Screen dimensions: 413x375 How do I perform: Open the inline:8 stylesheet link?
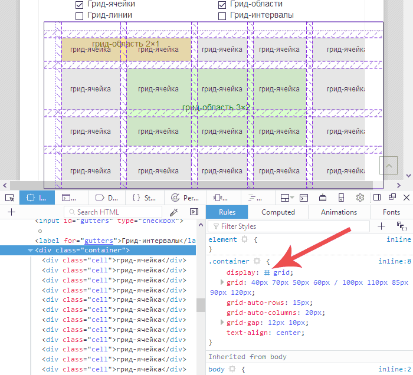tap(395, 261)
